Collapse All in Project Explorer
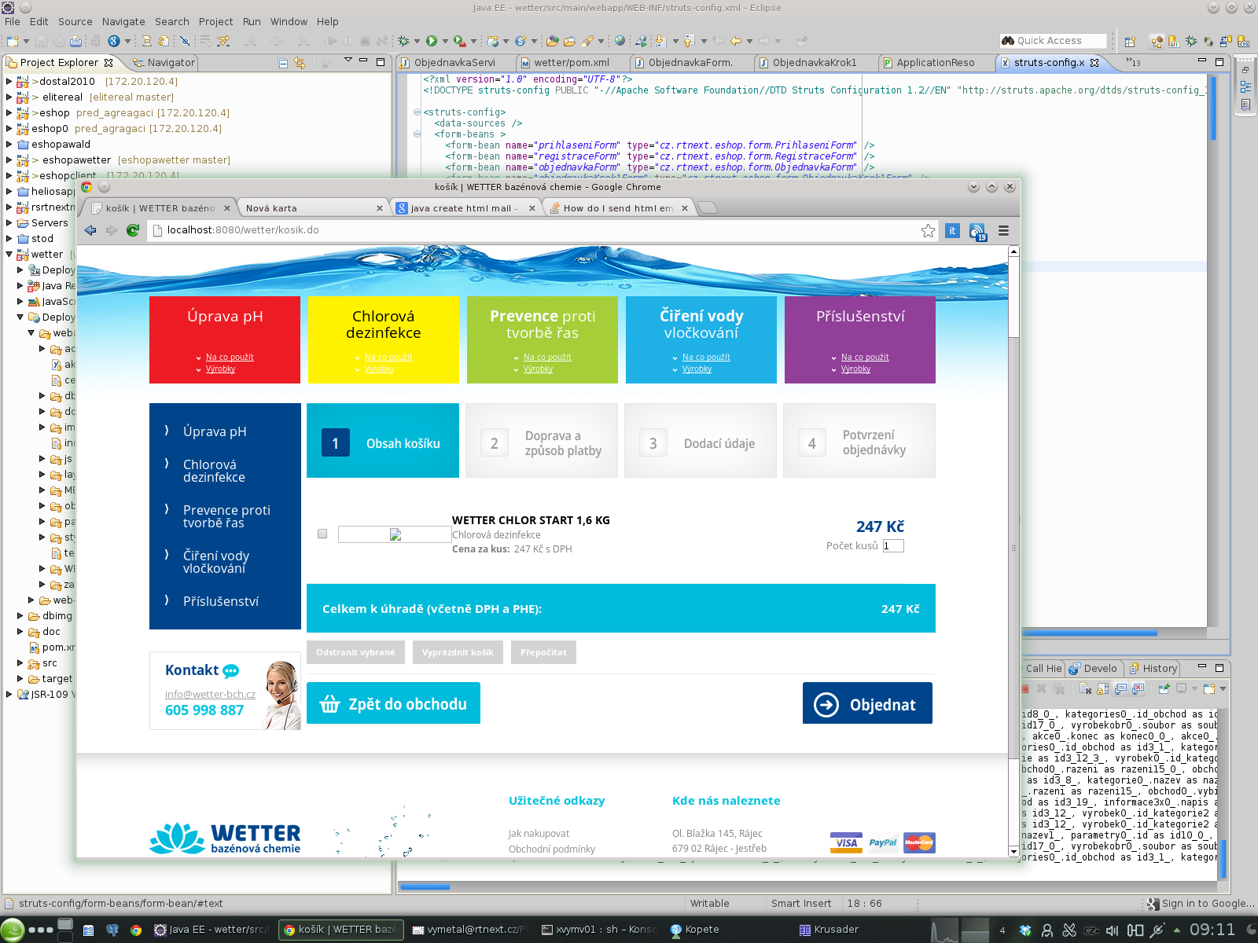This screenshot has height=943, width=1258. (x=283, y=63)
